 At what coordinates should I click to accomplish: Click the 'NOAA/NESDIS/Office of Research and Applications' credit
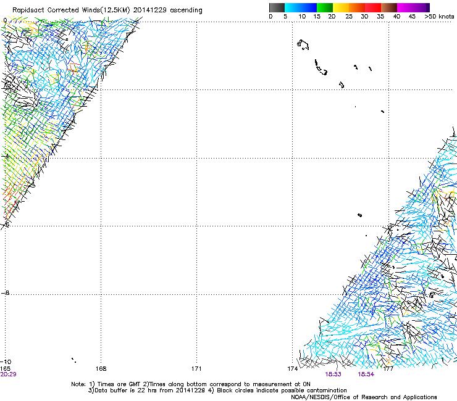[x=364, y=397]
